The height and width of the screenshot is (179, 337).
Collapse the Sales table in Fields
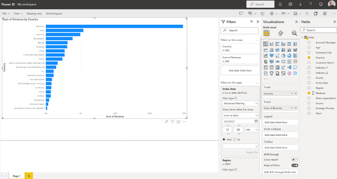(x=303, y=37)
